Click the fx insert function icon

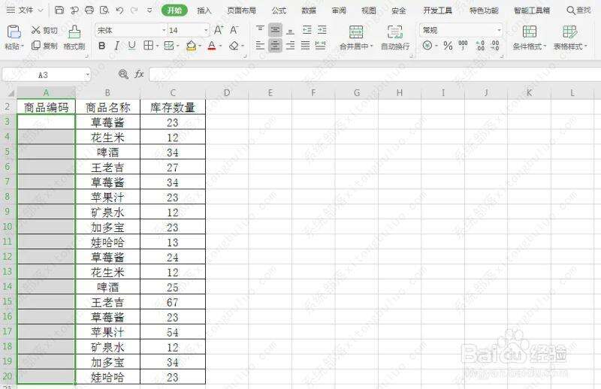(x=139, y=74)
